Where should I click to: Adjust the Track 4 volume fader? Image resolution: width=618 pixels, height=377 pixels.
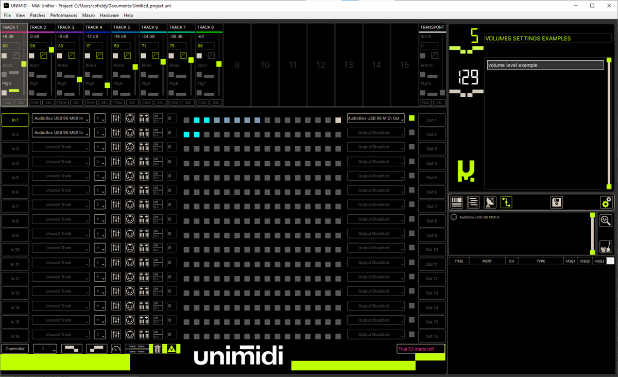(x=107, y=85)
